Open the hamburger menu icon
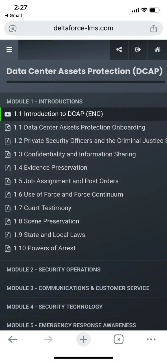This screenshot has width=167, height=362. click(9, 49)
